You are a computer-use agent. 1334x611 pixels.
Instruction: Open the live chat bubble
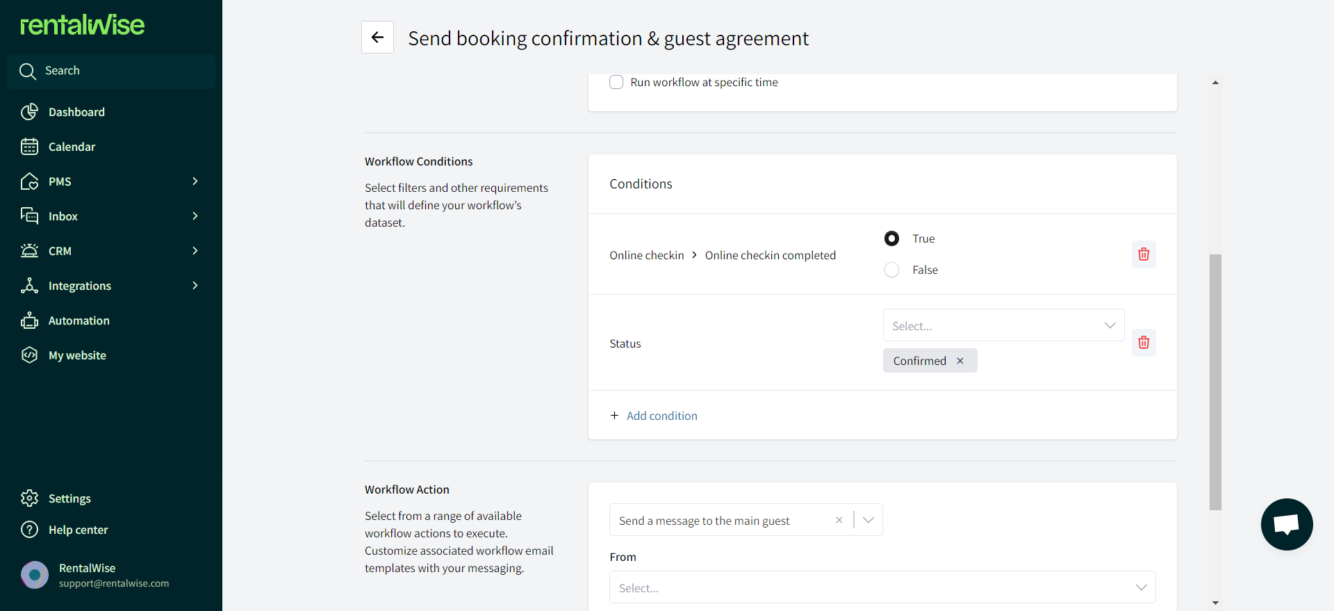[1287, 524]
